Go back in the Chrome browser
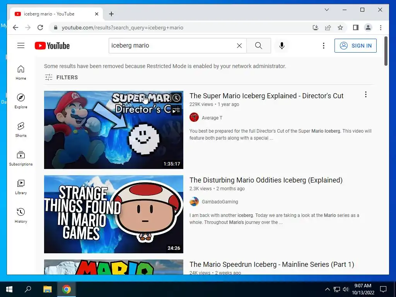 click(x=15, y=27)
